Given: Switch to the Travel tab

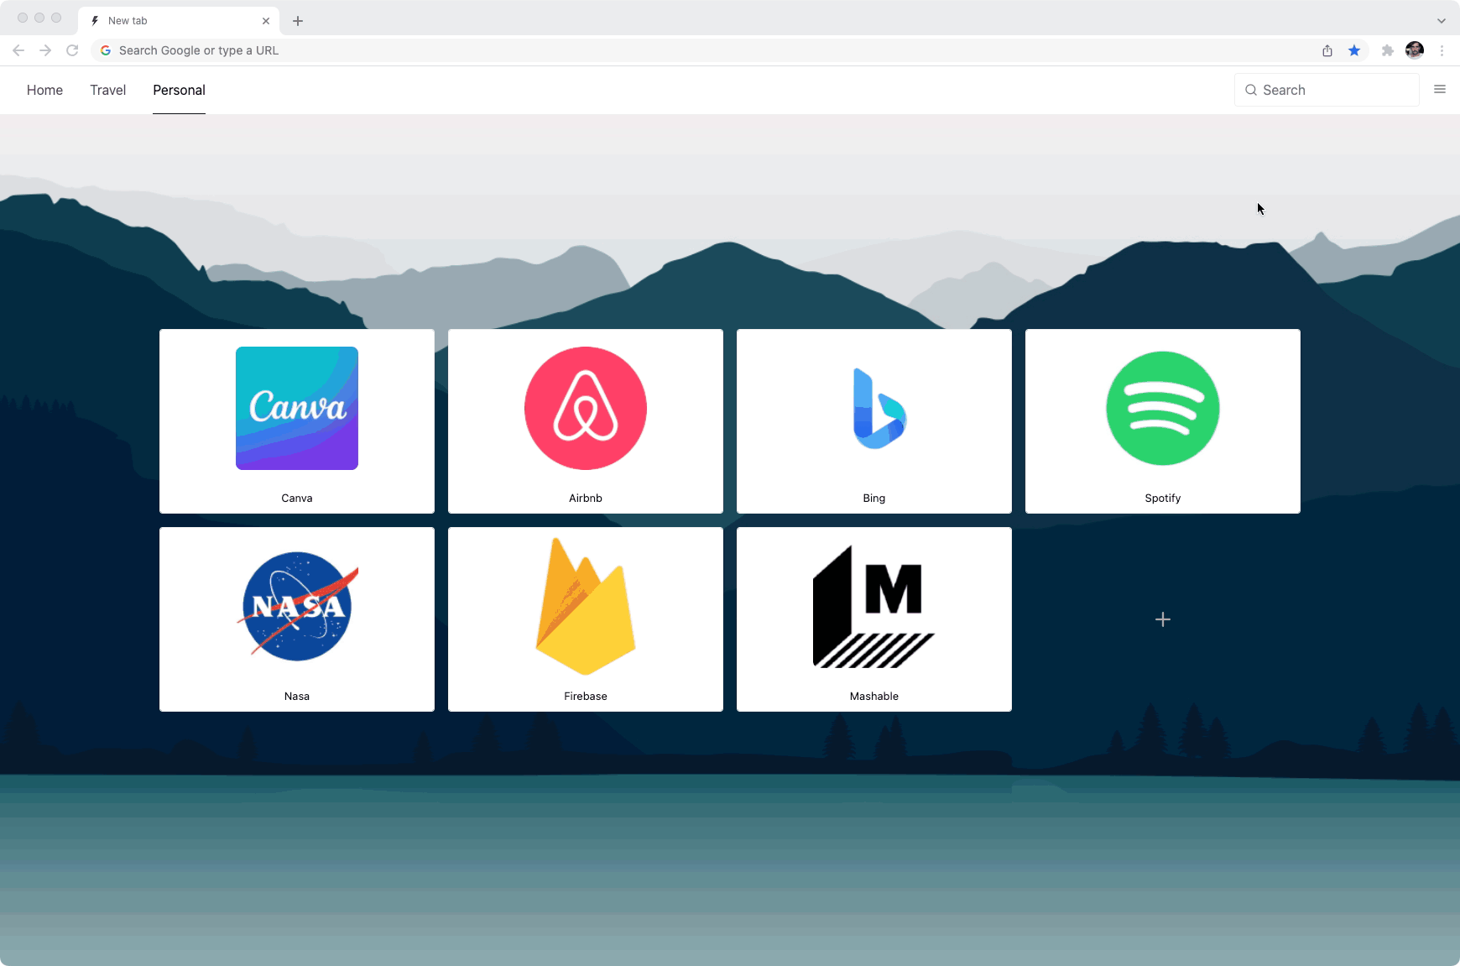Looking at the screenshot, I should point(108,90).
